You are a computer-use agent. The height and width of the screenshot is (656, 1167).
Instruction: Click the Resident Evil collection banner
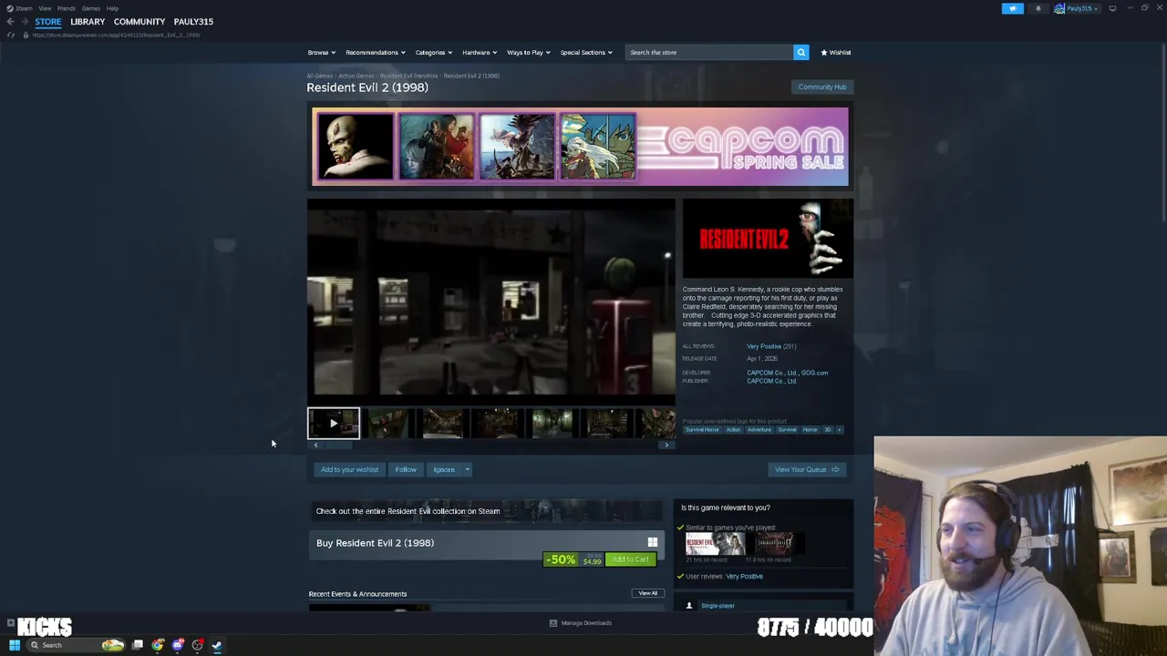486,511
